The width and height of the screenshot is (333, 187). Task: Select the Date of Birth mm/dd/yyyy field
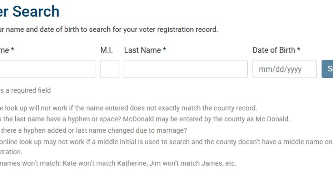(284, 69)
